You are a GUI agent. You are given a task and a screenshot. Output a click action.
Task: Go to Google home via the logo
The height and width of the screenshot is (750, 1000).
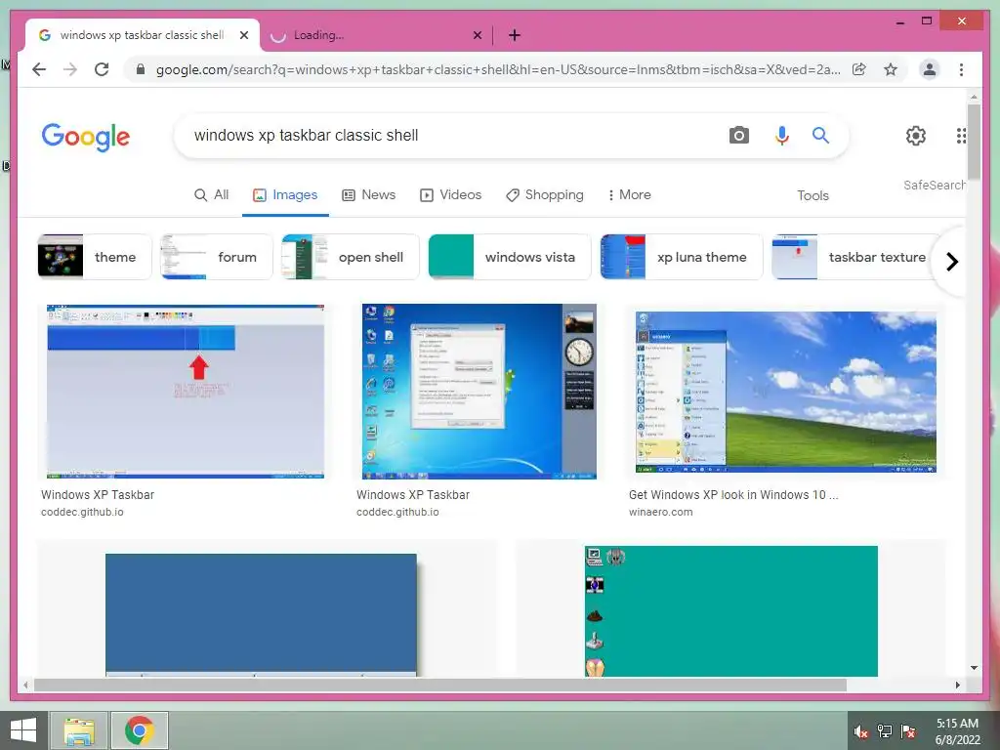point(86,137)
